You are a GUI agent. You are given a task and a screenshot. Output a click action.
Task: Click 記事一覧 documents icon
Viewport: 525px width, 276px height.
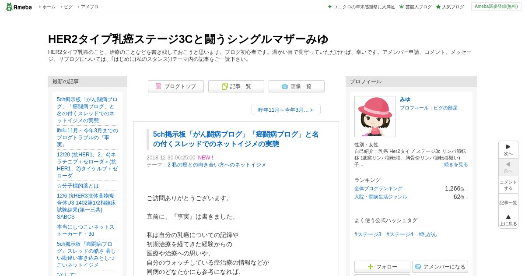(224, 86)
